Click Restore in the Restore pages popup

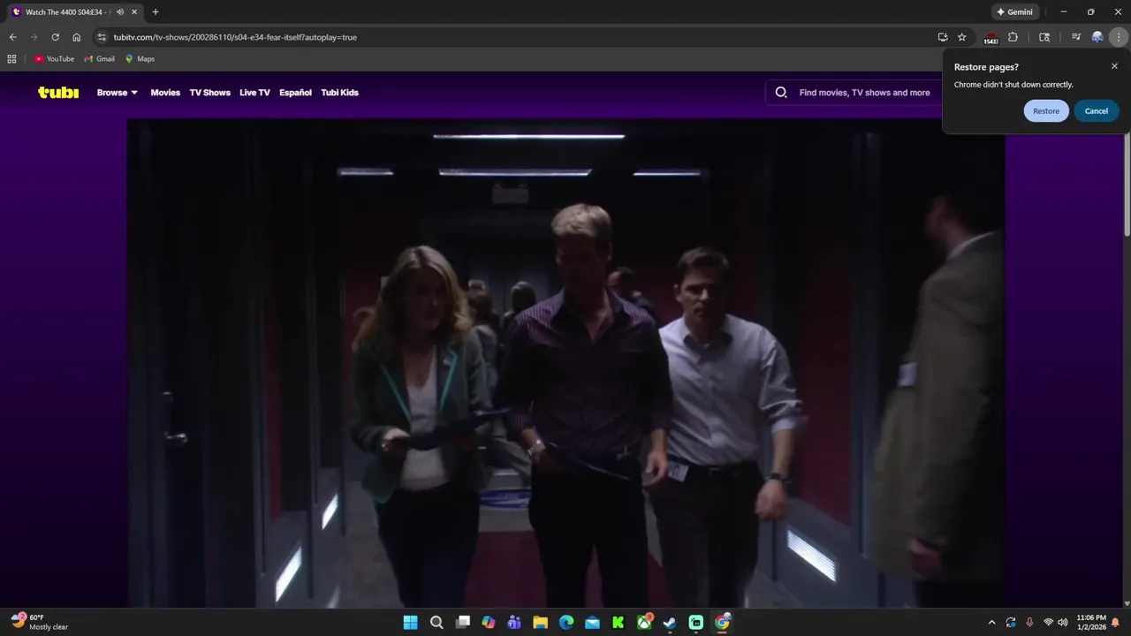(1046, 111)
